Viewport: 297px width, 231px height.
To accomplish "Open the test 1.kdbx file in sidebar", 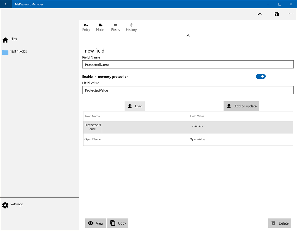I will pos(18,51).
